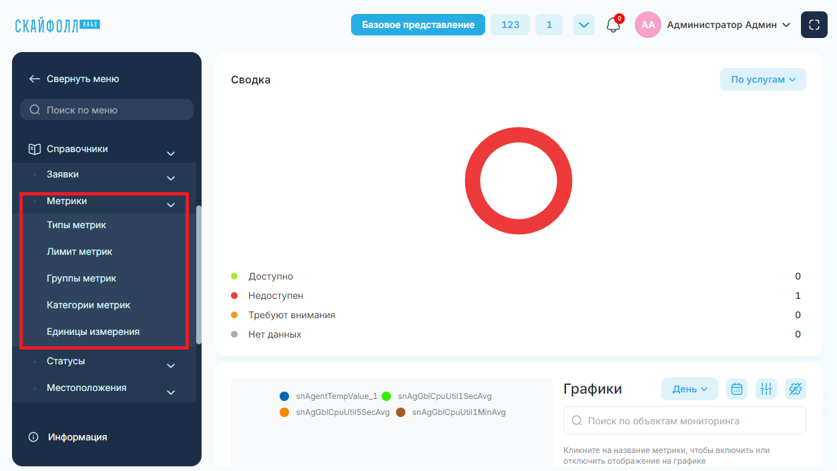Click the Недоступен count value 1
Viewport: 837px width, 471px height.
(798, 296)
